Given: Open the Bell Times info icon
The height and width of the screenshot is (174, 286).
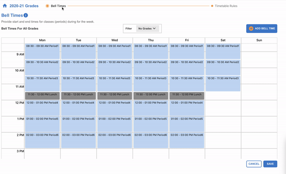Looking at the screenshot, I should point(26,15).
